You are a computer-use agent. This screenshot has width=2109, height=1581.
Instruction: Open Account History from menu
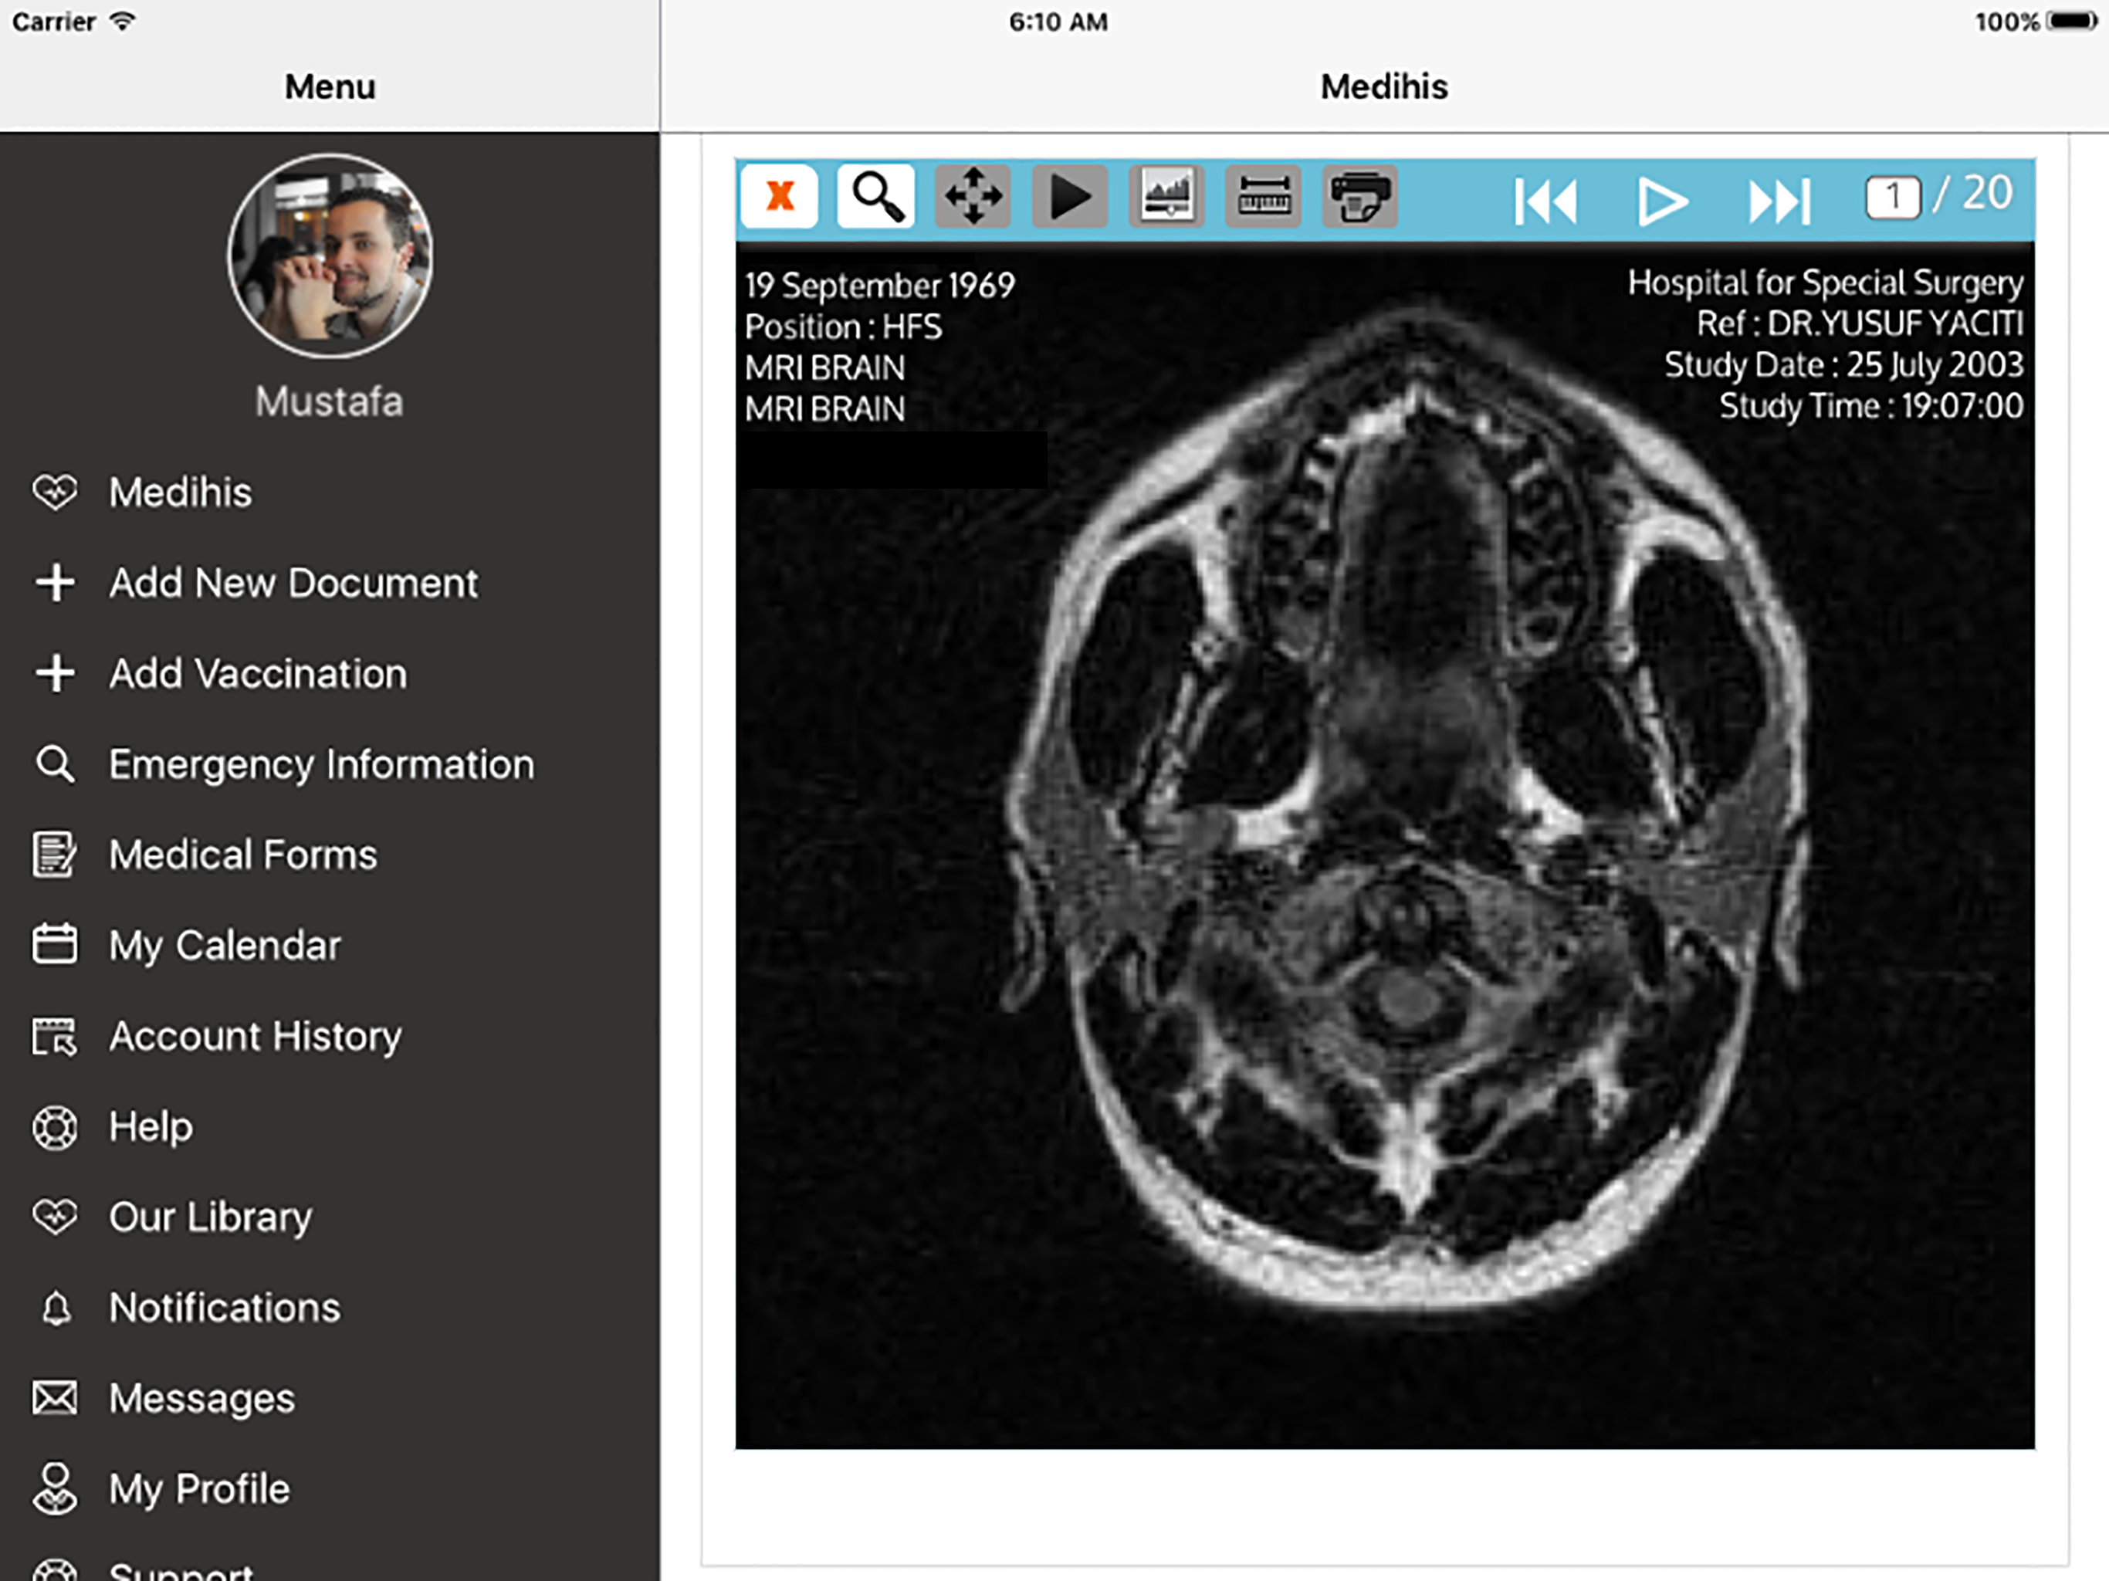[330, 1035]
